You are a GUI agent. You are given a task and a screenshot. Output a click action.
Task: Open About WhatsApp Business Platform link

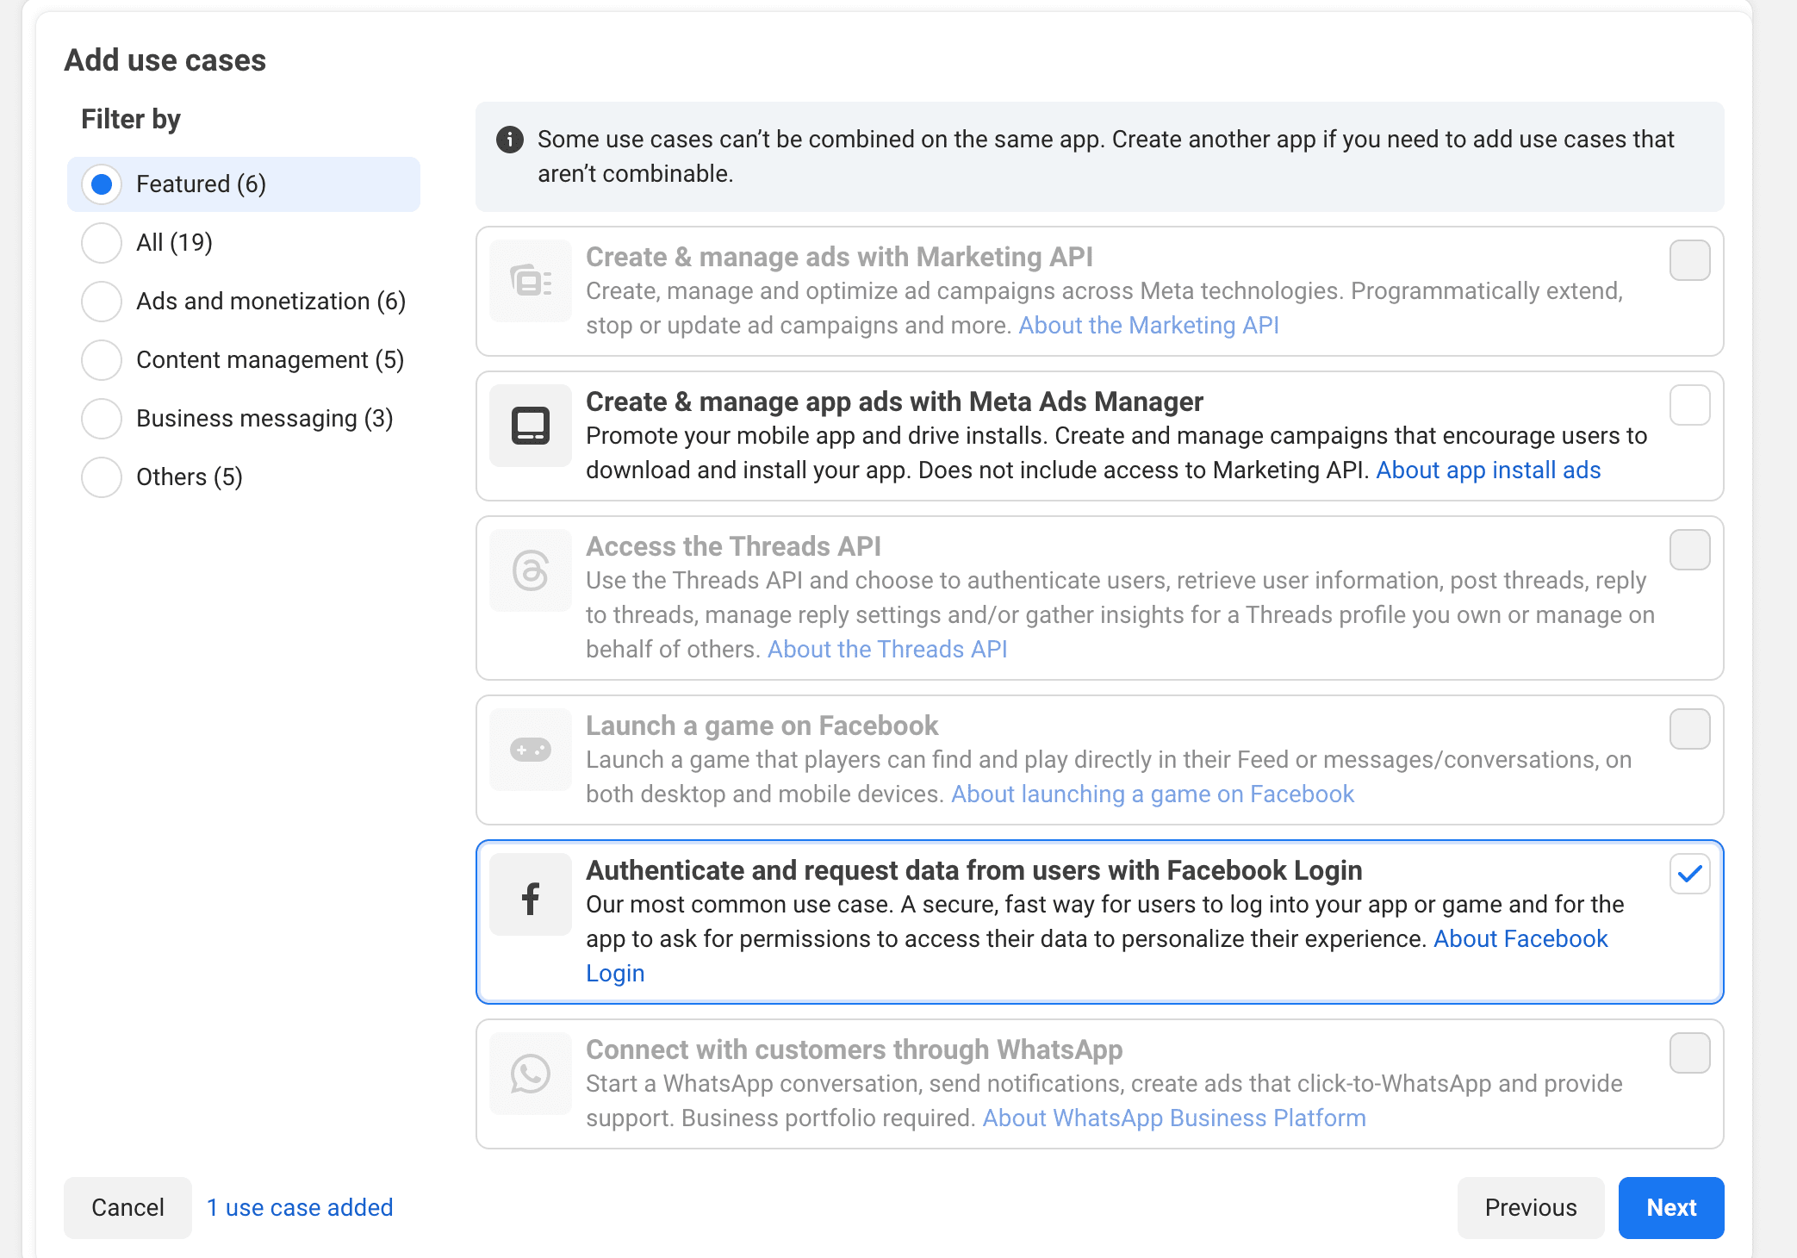[x=1173, y=1118]
